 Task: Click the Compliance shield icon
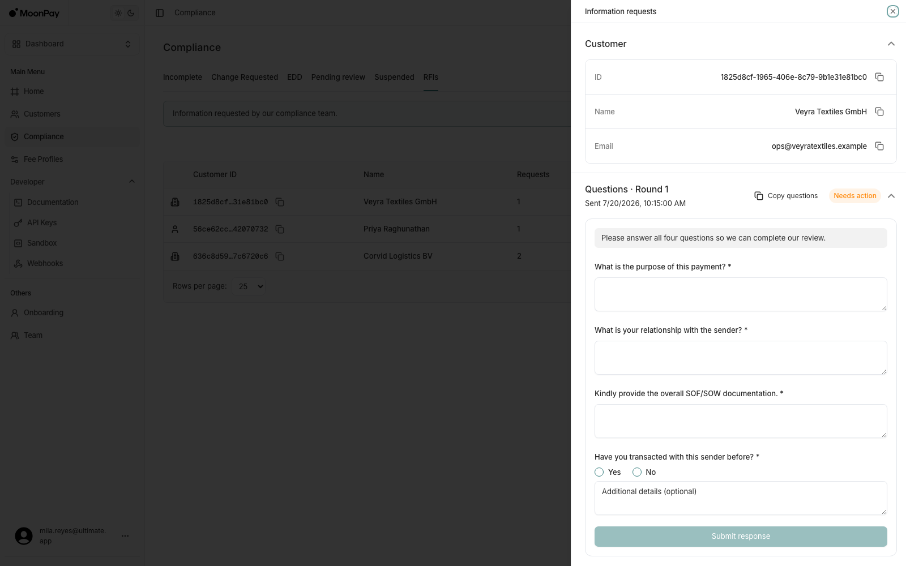pyautogui.click(x=15, y=136)
